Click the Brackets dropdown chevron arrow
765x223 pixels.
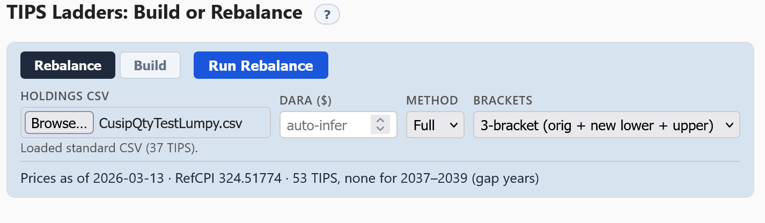point(729,125)
